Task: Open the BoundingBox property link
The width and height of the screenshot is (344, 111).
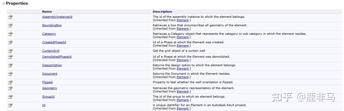Action: pyautogui.click(x=52, y=25)
